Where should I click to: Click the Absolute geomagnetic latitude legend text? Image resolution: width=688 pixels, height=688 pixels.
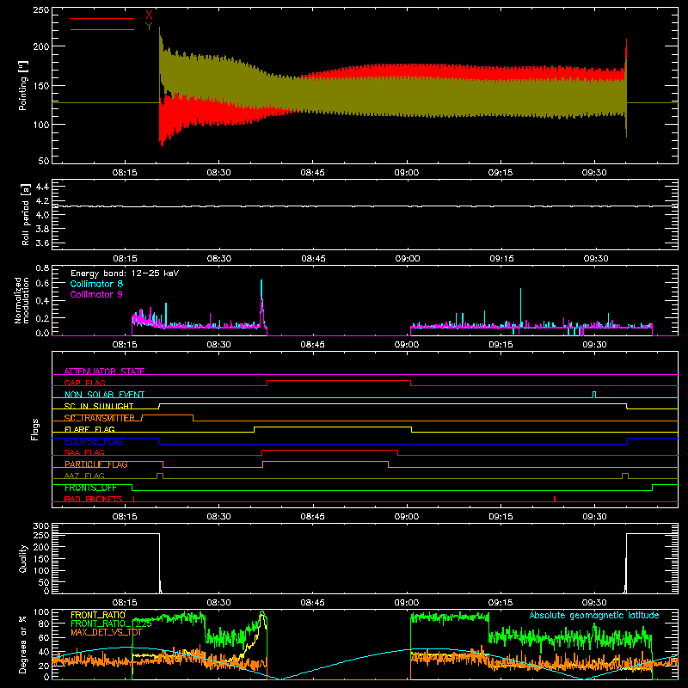pyautogui.click(x=594, y=615)
